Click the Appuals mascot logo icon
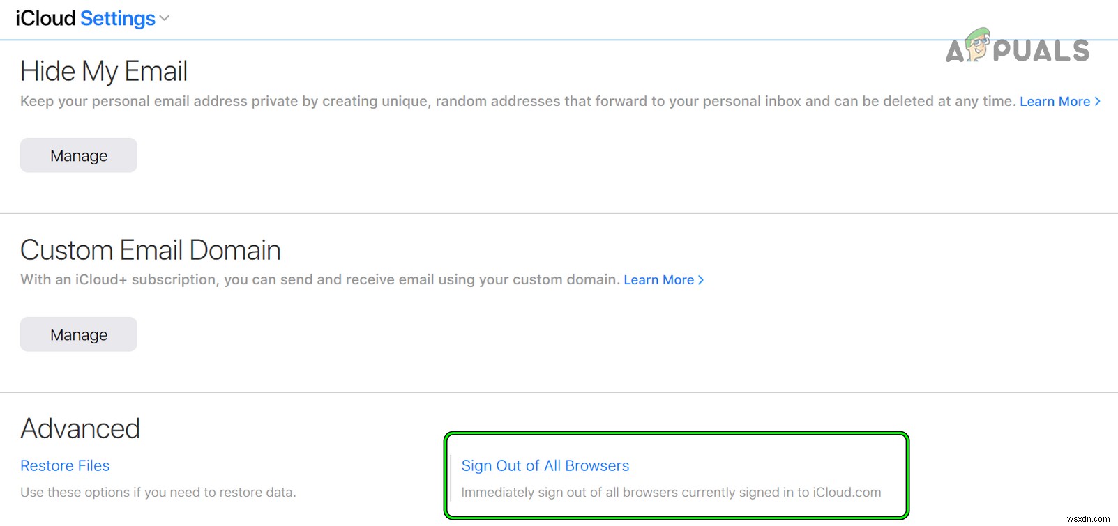Viewport: 1118px width, 526px height. click(x=978, y=45)
